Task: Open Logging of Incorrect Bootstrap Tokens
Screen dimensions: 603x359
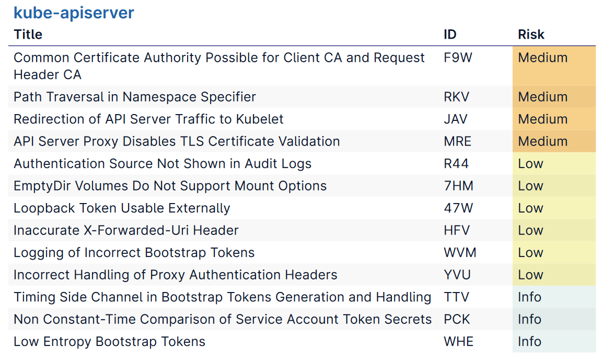Action: click(134, 253)
